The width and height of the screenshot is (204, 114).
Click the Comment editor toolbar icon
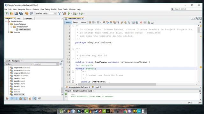tap(149, 22)
